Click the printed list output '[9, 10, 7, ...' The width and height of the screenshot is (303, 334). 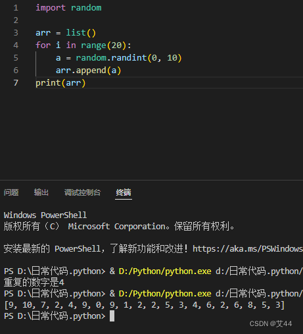(x=144, y=305)
